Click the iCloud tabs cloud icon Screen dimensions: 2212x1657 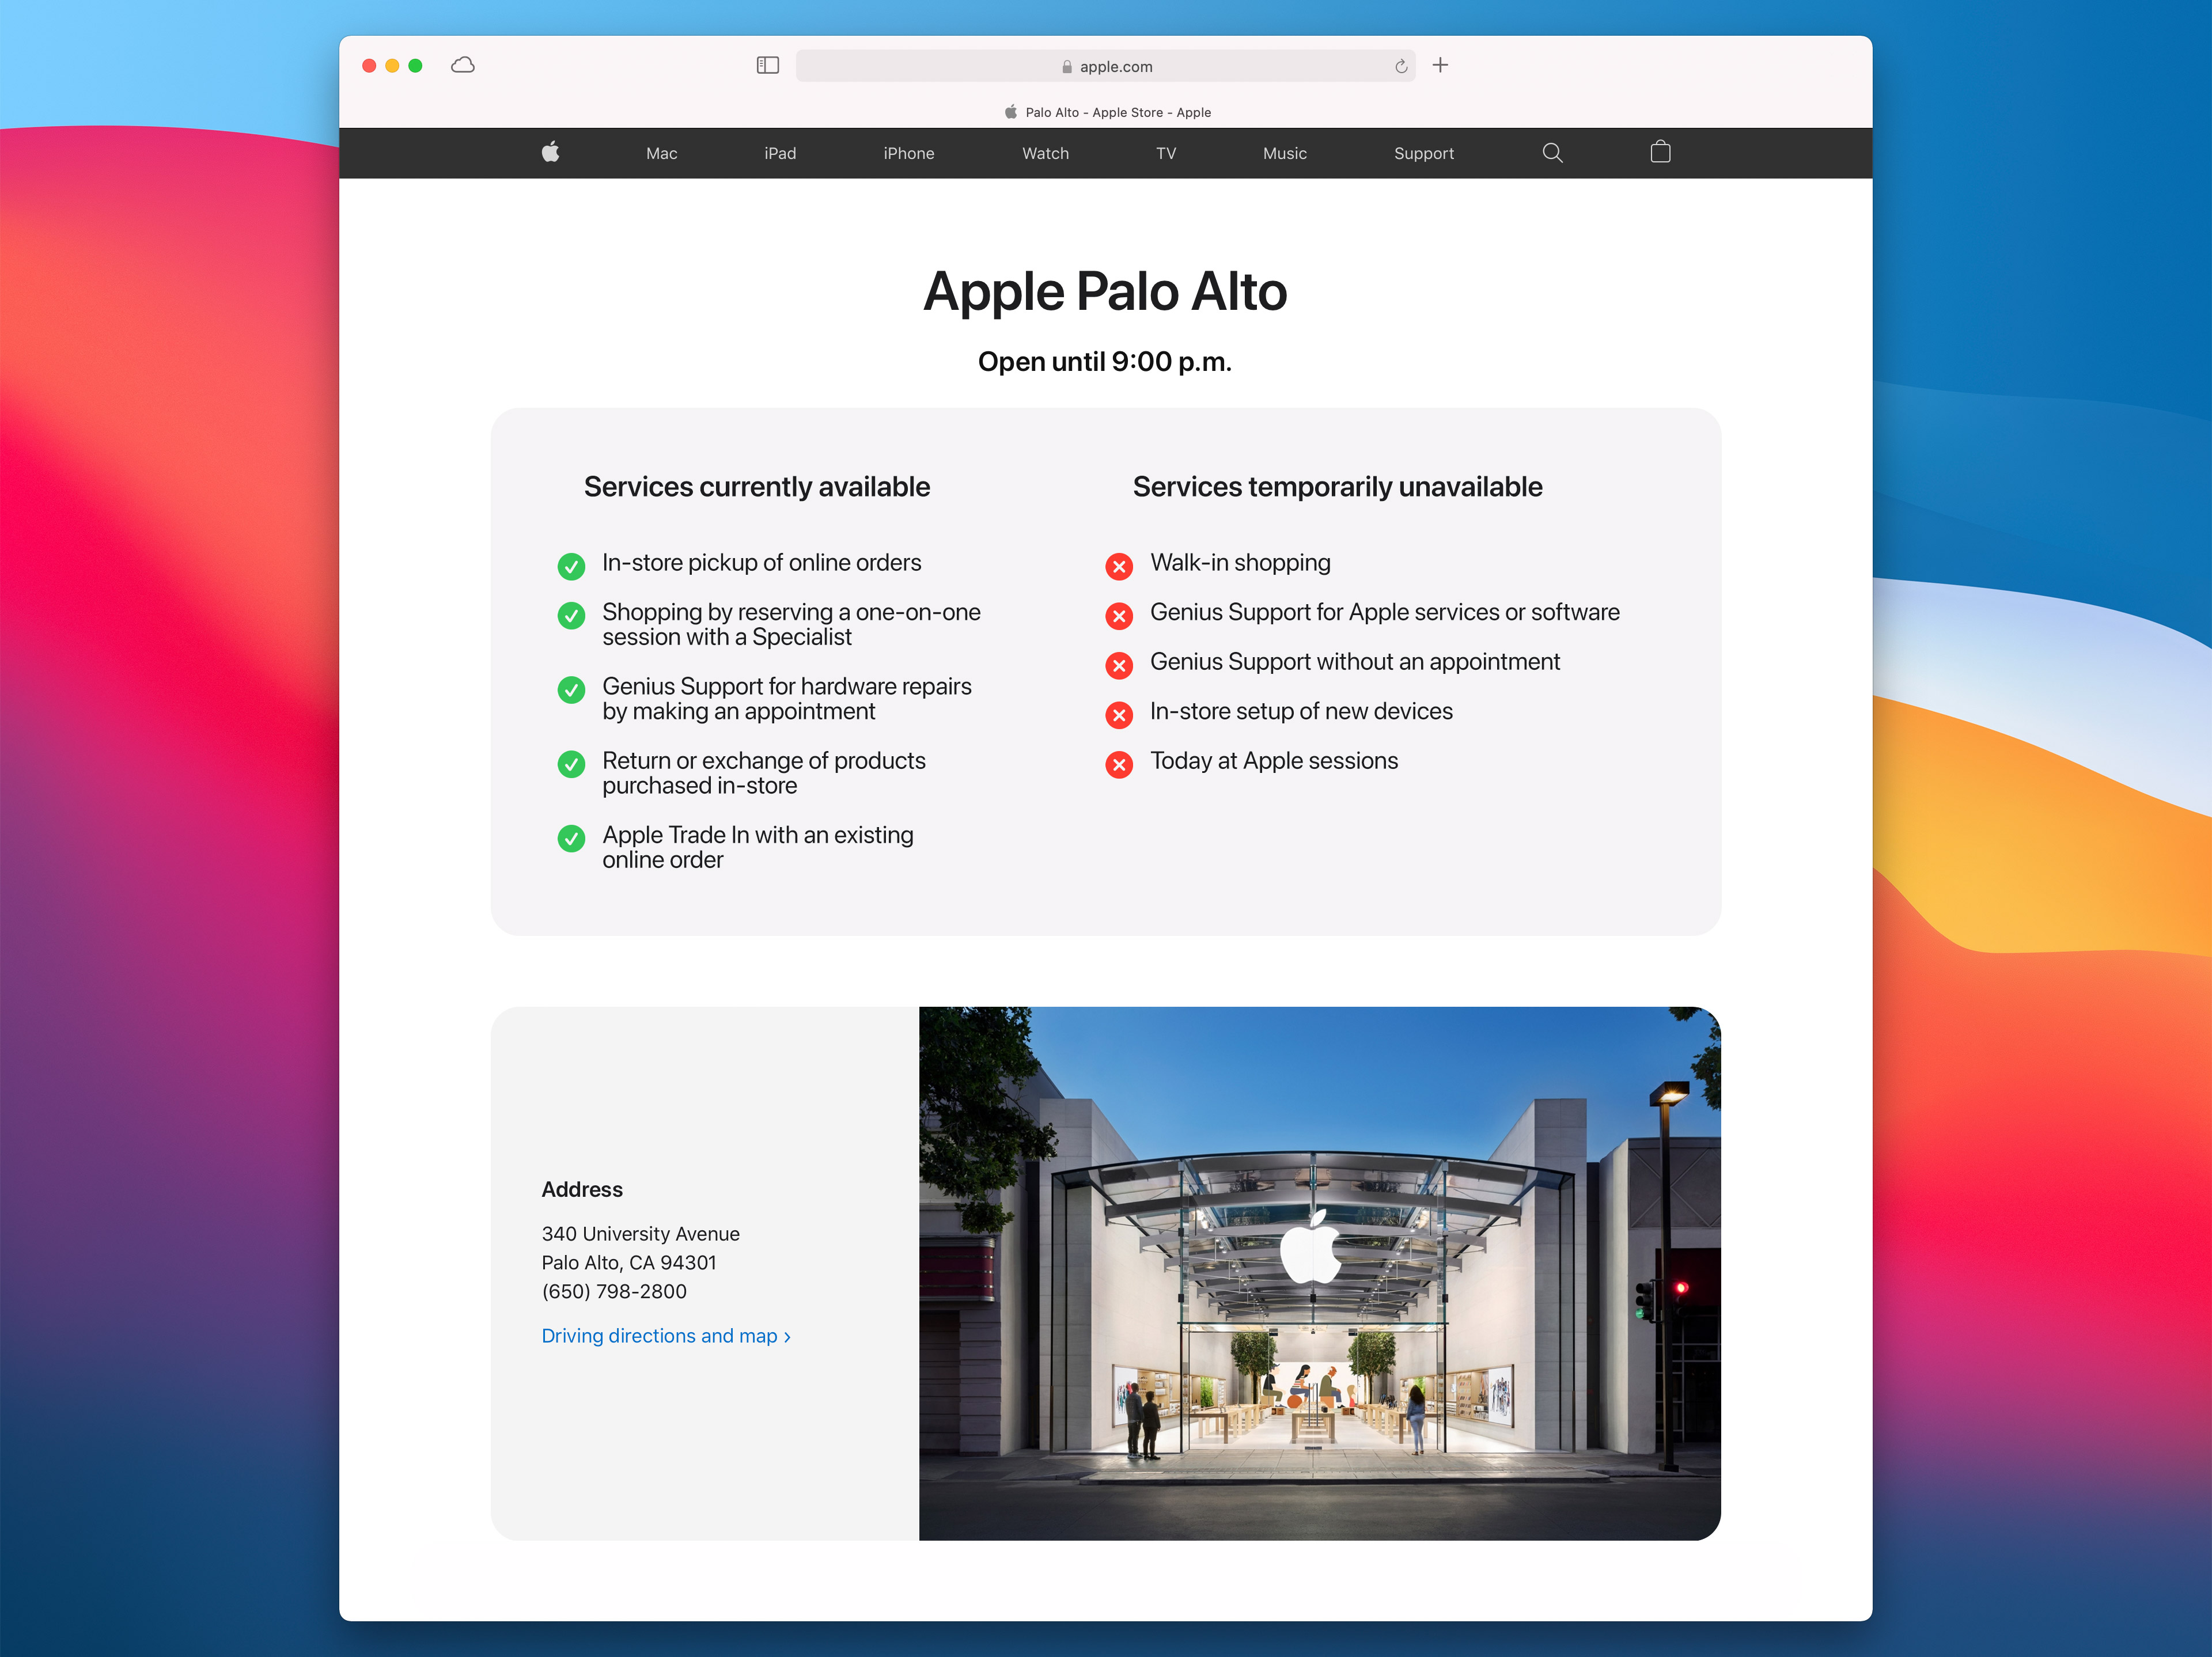463,65
